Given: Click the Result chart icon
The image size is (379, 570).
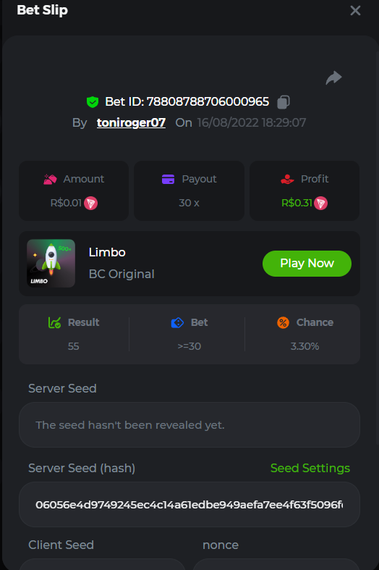Looking at the screenshot, I should [x=54, y=322].
